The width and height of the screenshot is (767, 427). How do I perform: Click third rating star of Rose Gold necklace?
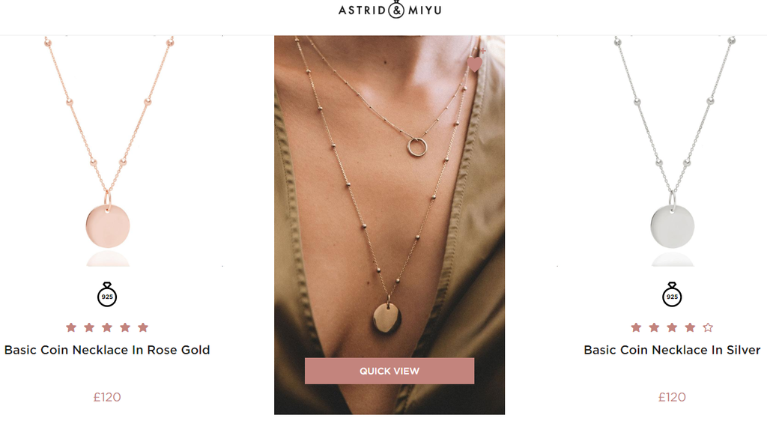107,327
